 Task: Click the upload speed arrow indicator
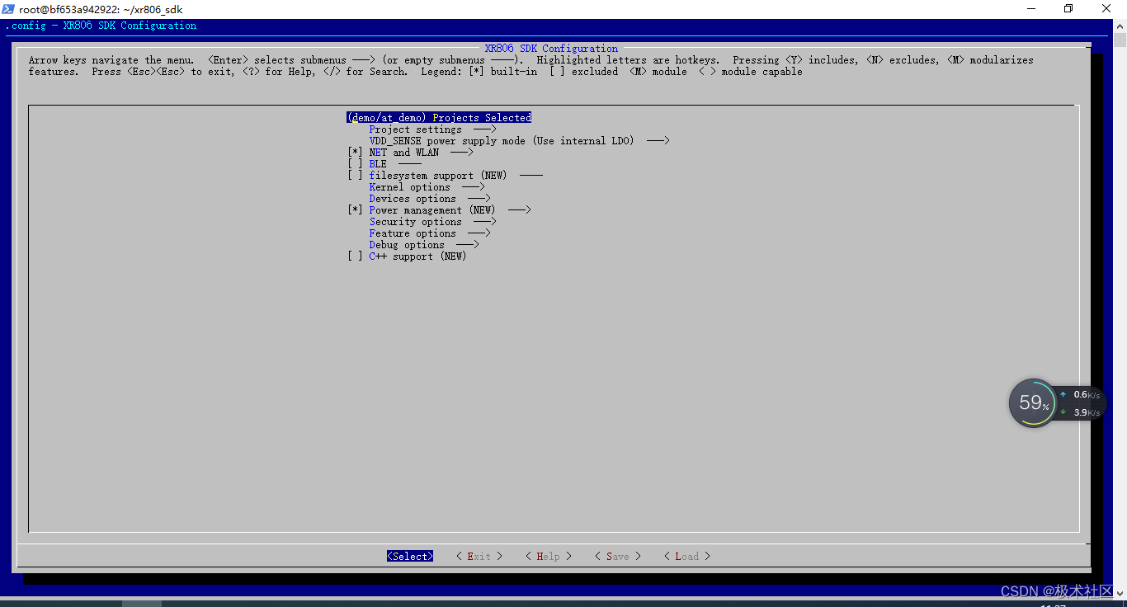click(x=1063, y=395)
